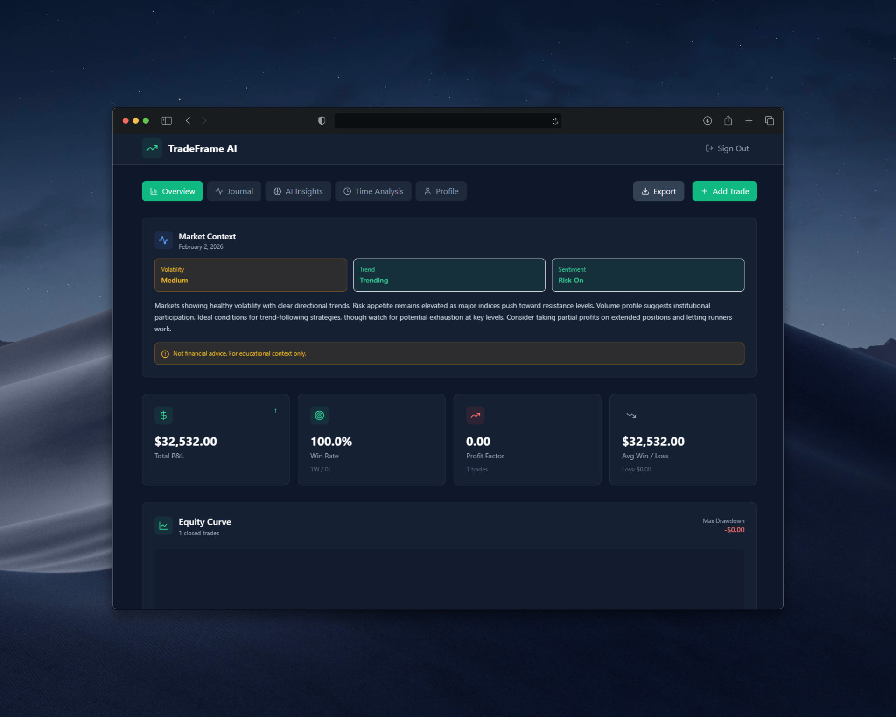Click the Export button
Screen dimensions: 896x717
tap(658, 191)
